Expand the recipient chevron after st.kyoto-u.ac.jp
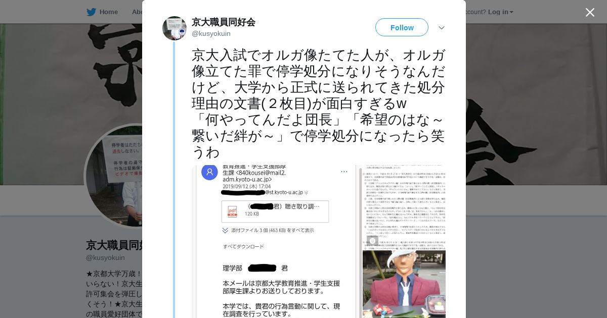The height and width of the screenshot is (318, 607). [306, 192]
